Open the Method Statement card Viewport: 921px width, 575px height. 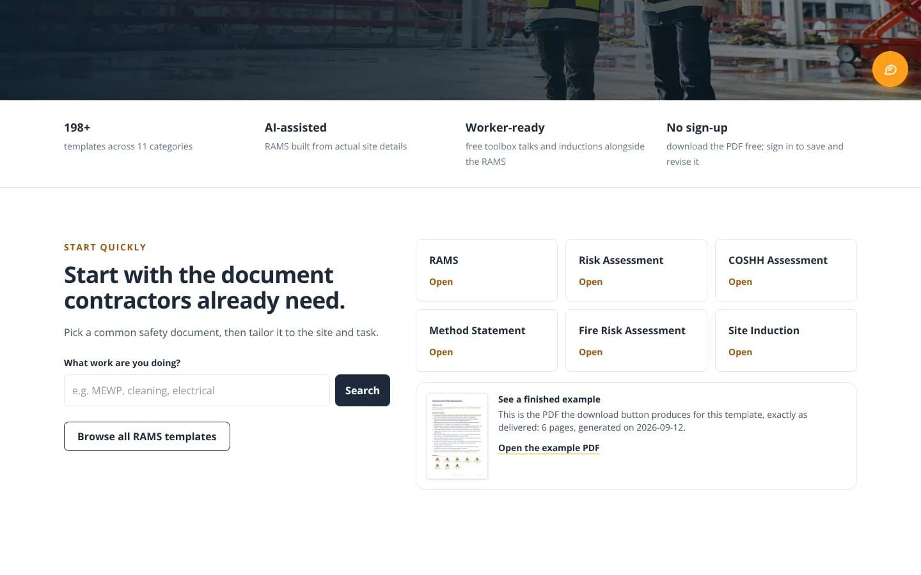(x=487, y=341)
